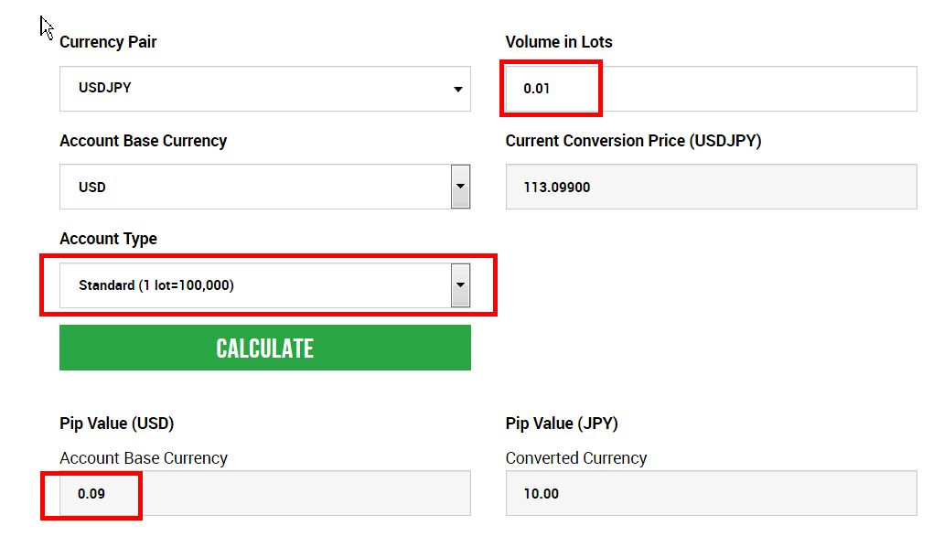The image size is (944, 558).
Task: Click the Current Conversion Price field 113.09900
Action: click(710, 187)
